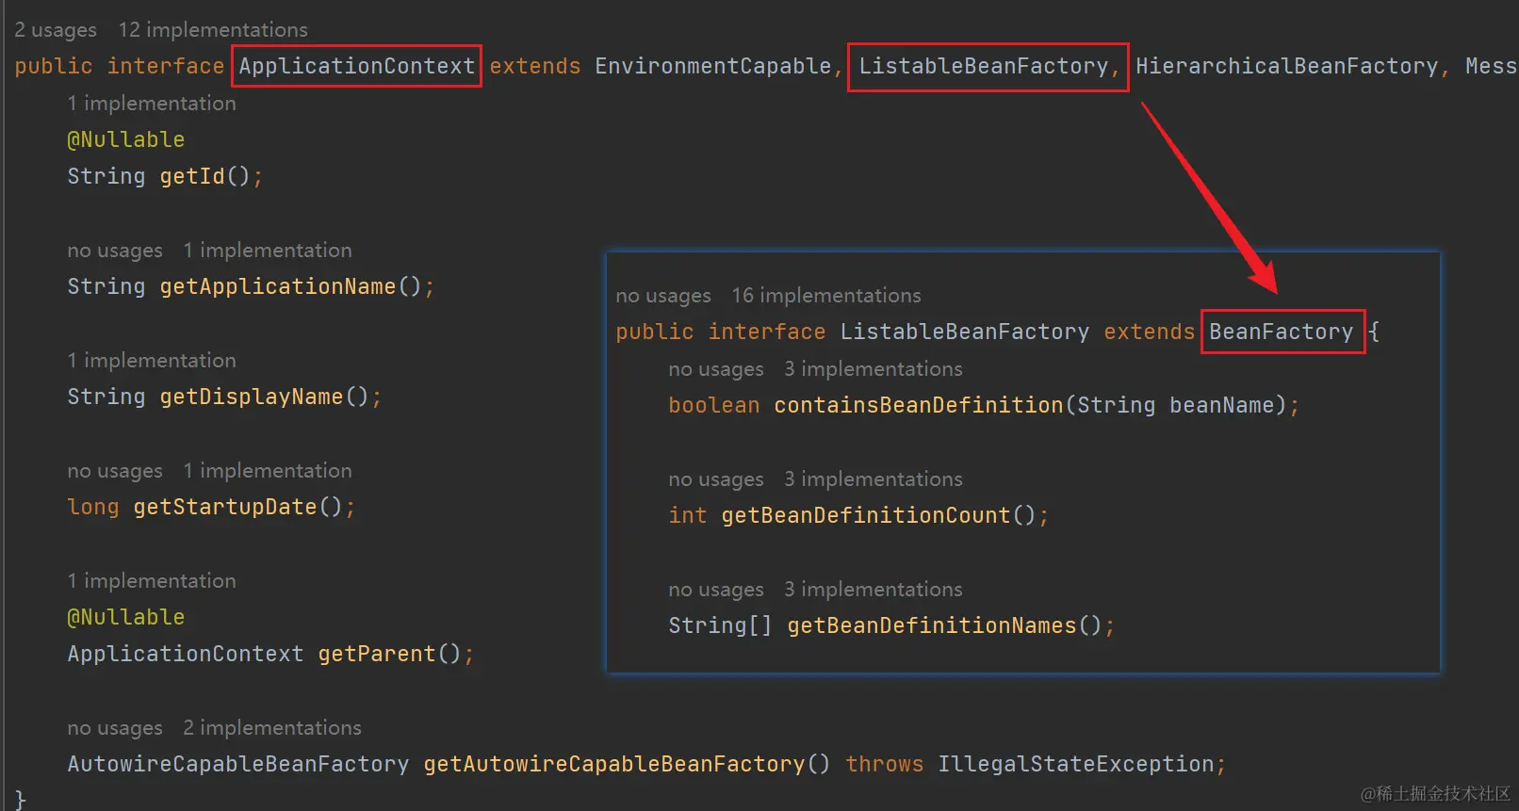This screenshot has width=1519, height=811.
Task: Click ListableBeanFactory in the ApplicationContext extends clause
Action: coord(984,66)
